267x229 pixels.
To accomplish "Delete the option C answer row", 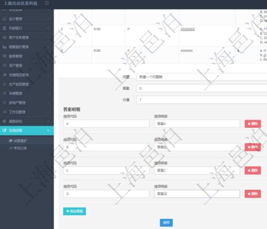I will click(253, 170).
